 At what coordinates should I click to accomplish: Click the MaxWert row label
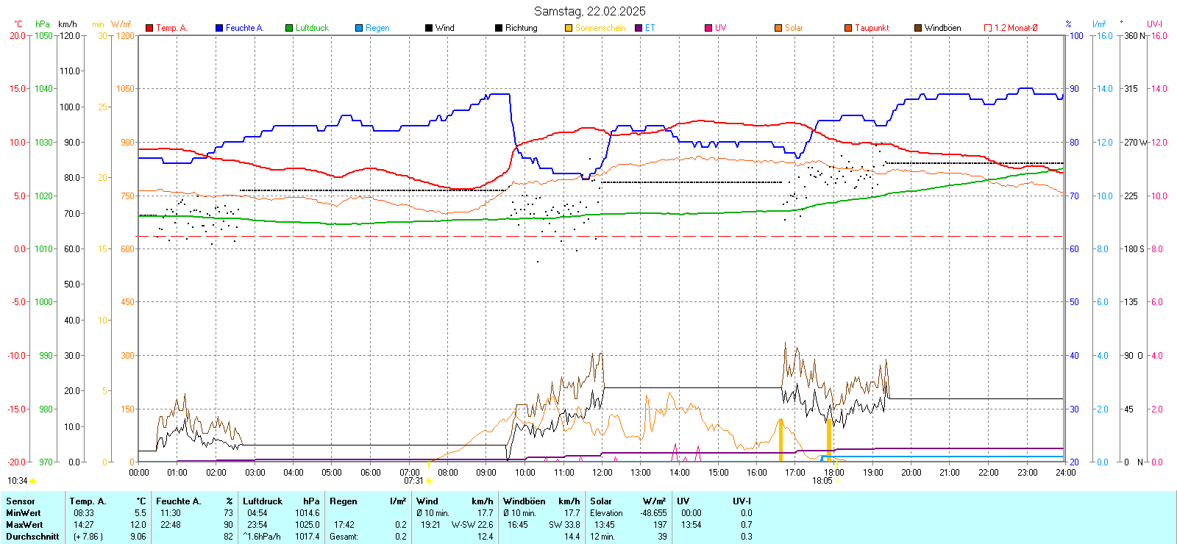24,525
